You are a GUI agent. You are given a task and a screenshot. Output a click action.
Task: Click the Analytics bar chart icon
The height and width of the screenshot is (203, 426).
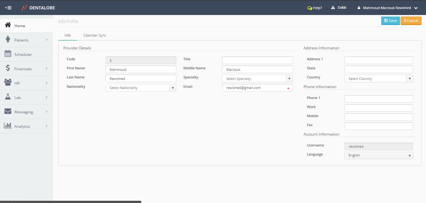(8, 126)
